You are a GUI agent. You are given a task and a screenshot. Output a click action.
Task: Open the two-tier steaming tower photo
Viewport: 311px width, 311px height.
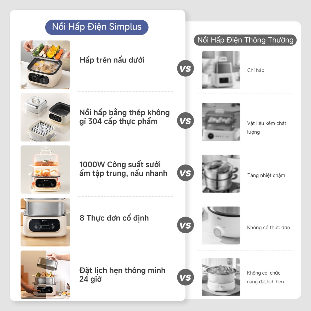(45, 169)
